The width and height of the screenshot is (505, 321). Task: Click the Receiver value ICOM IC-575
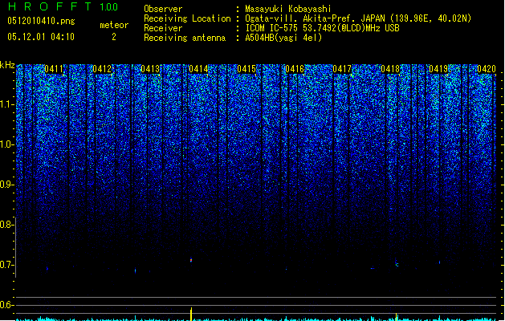point(322,28)
